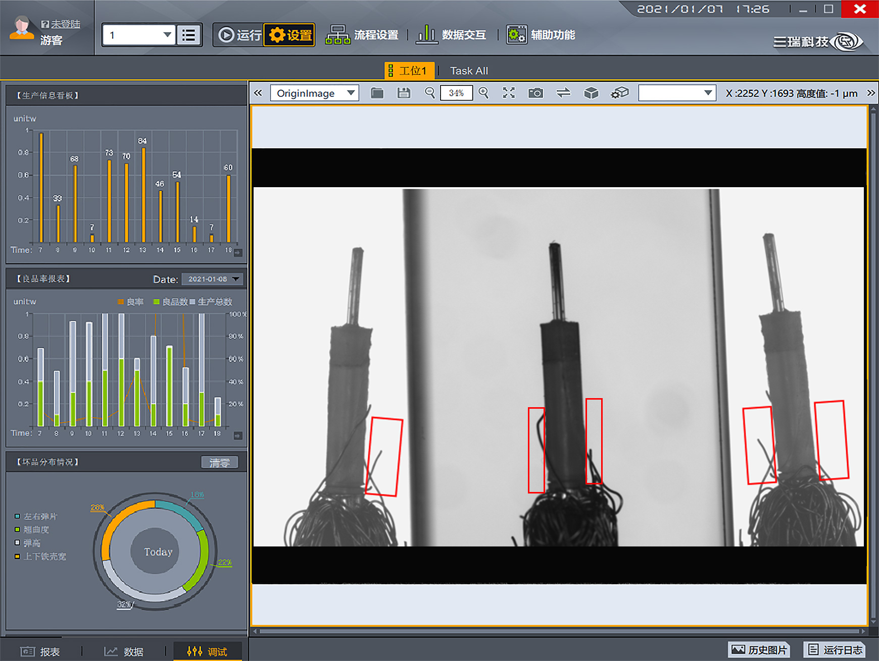Open 历史图片 history images
This screenshot has width=879, height=661.
pyautogui.click(x=759, y=650)
